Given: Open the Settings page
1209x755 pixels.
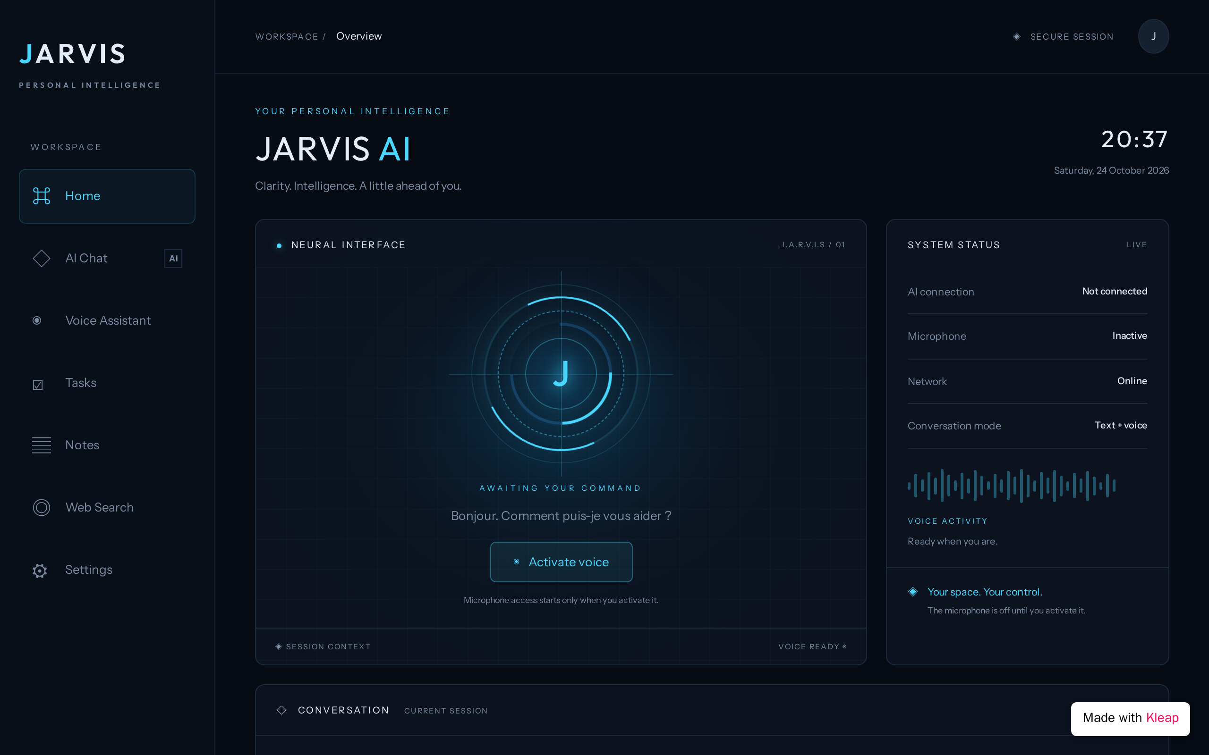Looking at the screenshot, I should pos(107,570).
